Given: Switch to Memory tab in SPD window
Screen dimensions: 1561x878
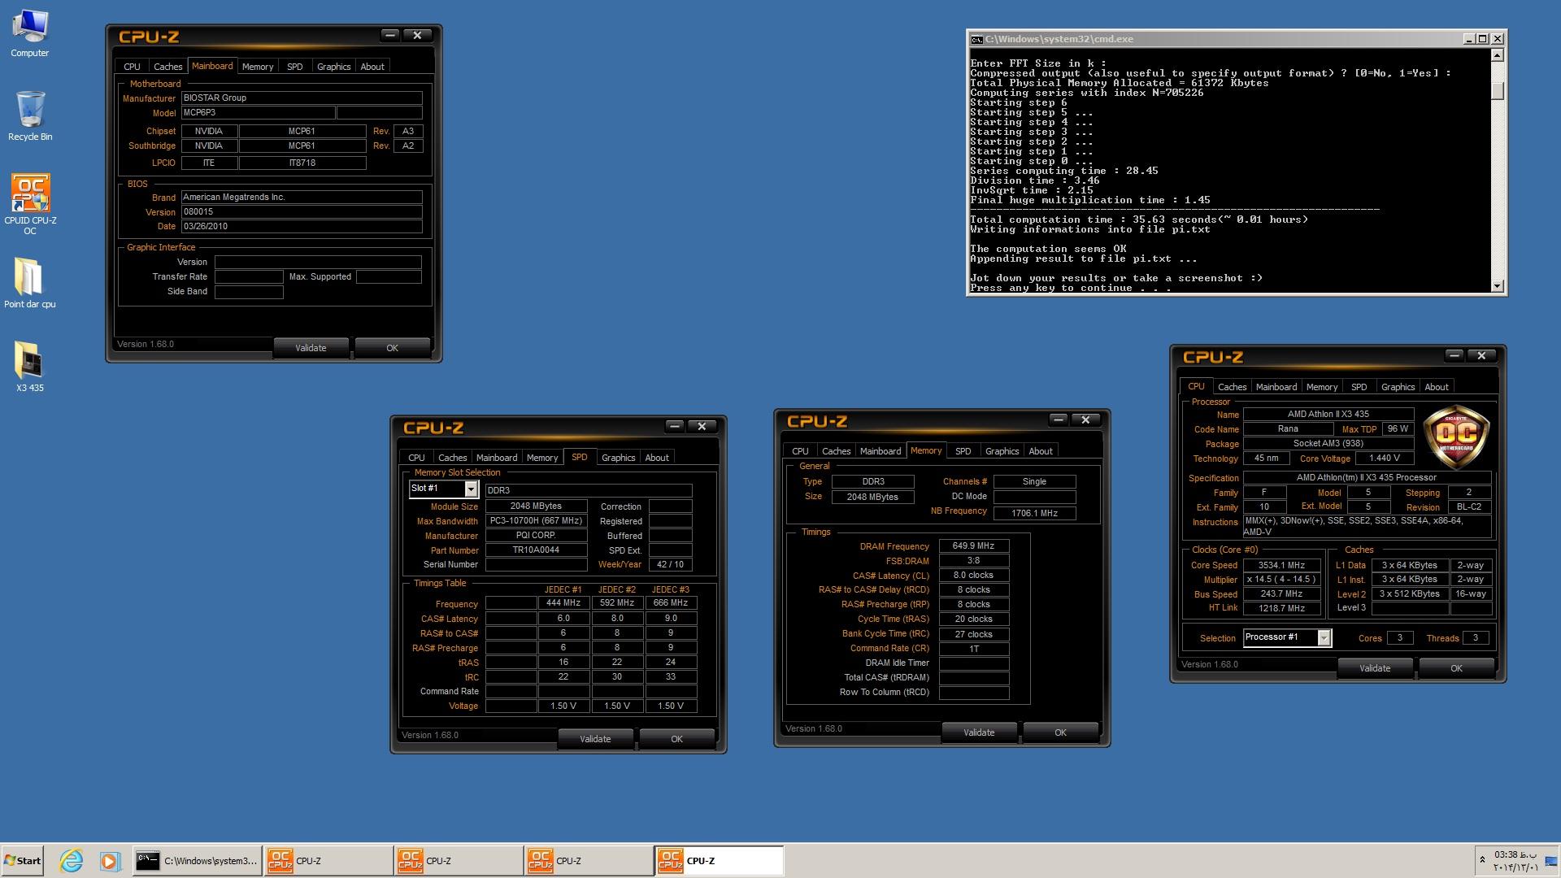Looking at the screenshot, I should [x=542, y=458].
